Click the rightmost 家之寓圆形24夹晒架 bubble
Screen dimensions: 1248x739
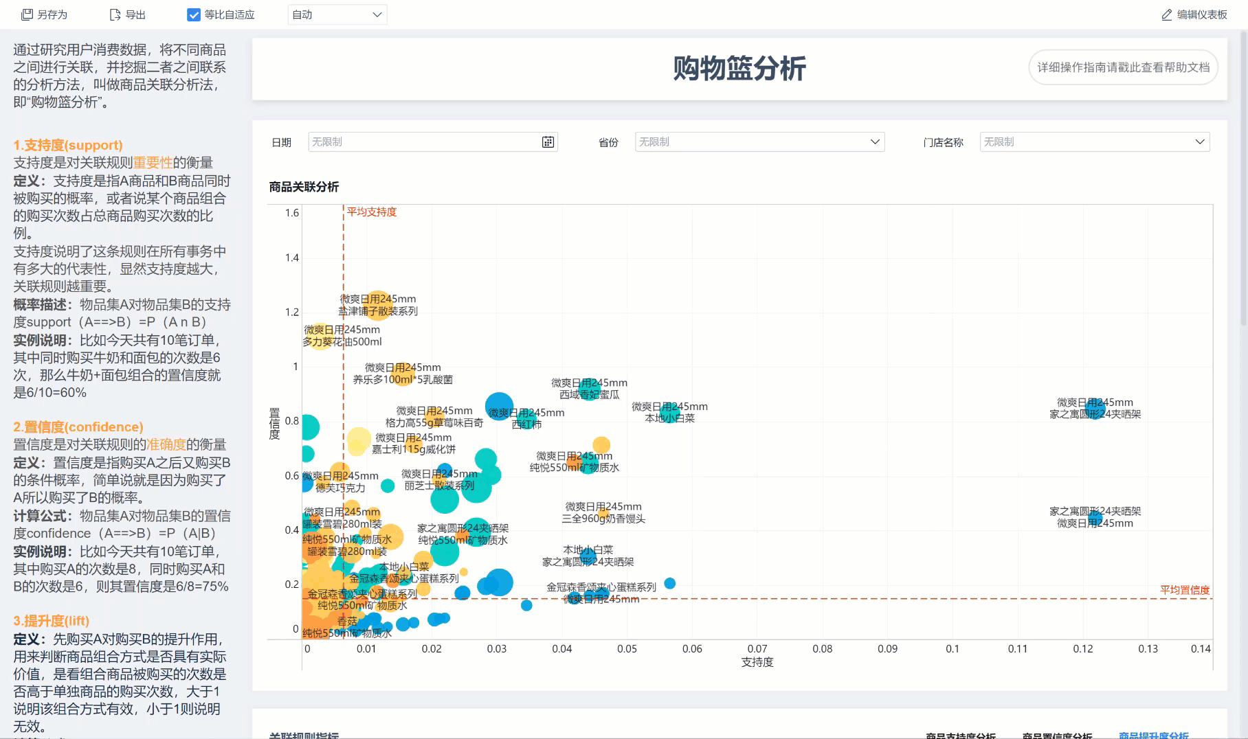click(1095, 409)
